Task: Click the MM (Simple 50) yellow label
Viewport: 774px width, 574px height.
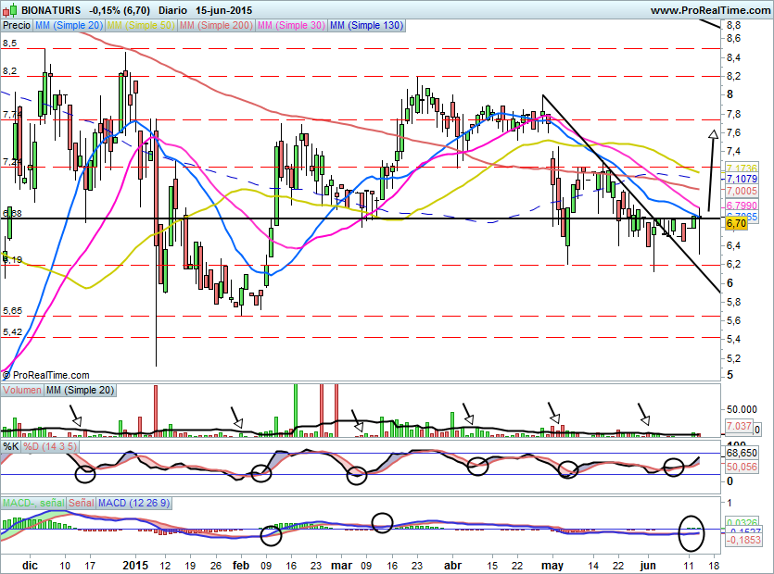Action: tap(140, 26)
